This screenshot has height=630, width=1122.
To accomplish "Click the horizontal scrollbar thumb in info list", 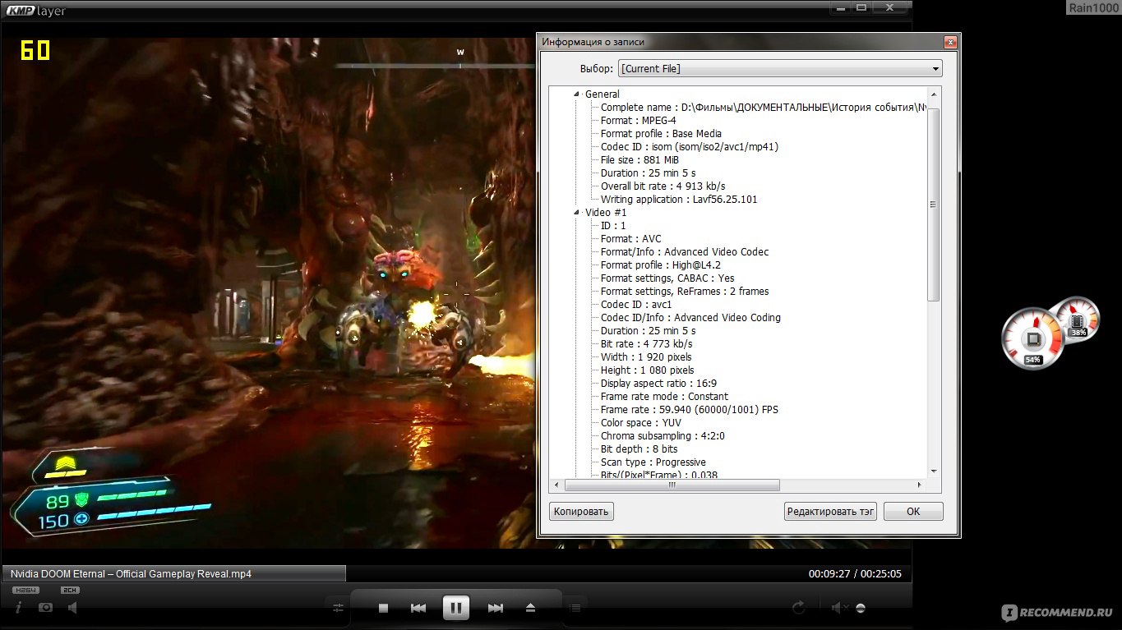I will pyautogui.click(x=672, y=485).
